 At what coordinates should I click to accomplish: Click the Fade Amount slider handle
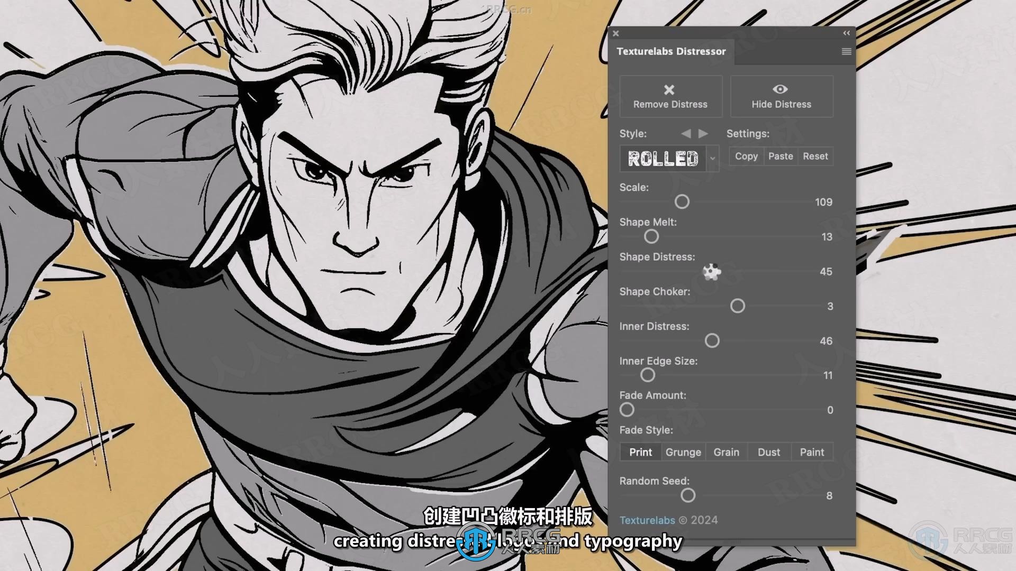(627, 410)
